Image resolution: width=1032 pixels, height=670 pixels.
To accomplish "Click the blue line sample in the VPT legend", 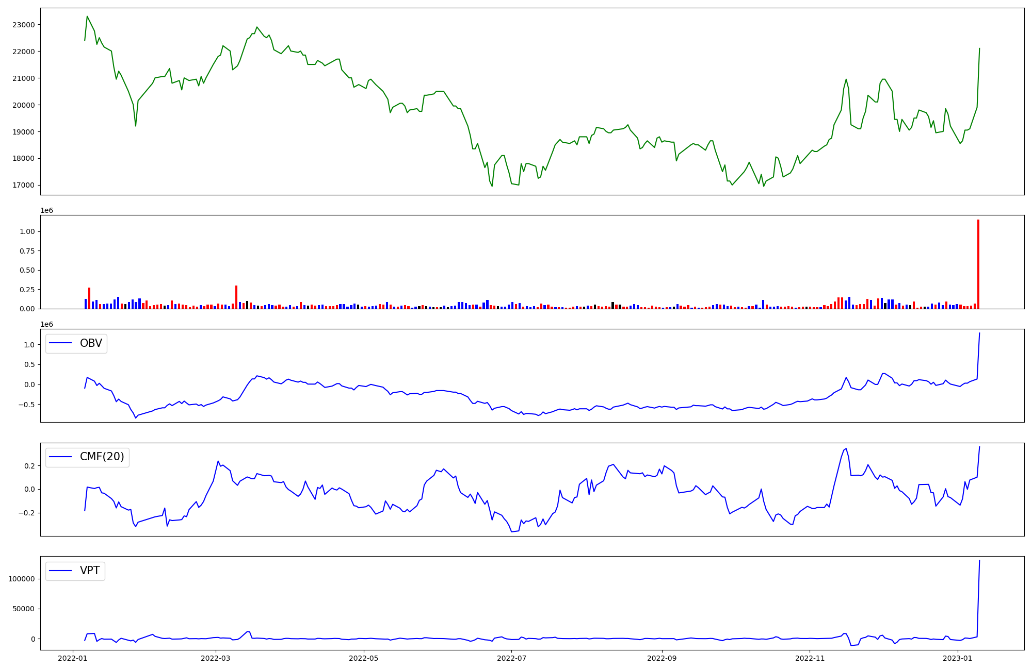I will pos(60,571).
